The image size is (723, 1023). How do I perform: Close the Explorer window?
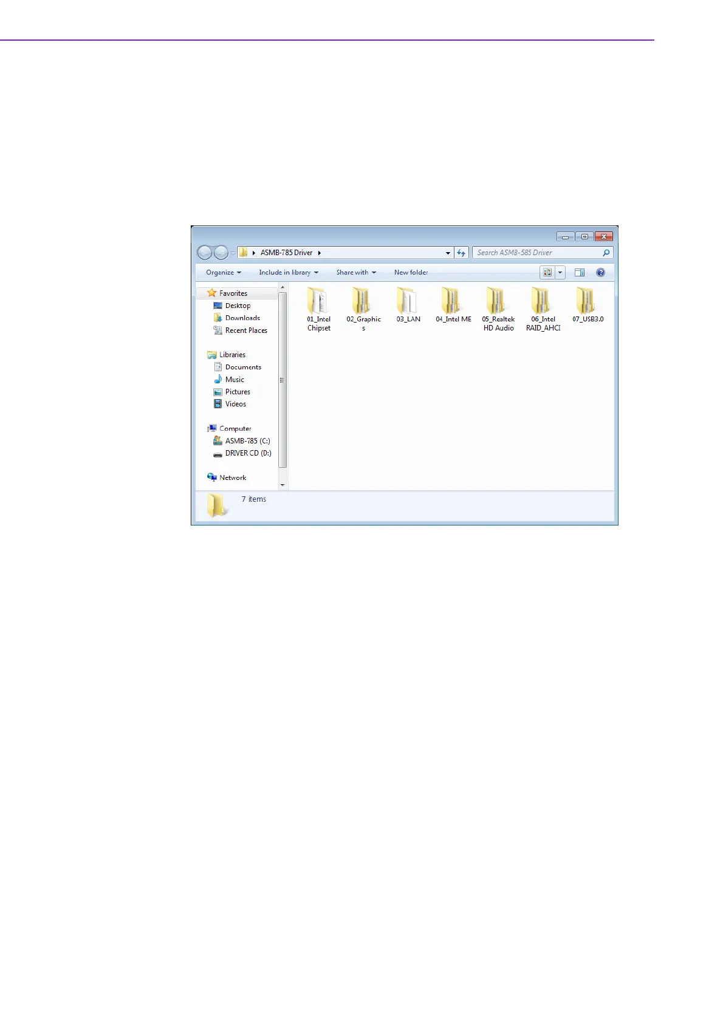point(604,237)
